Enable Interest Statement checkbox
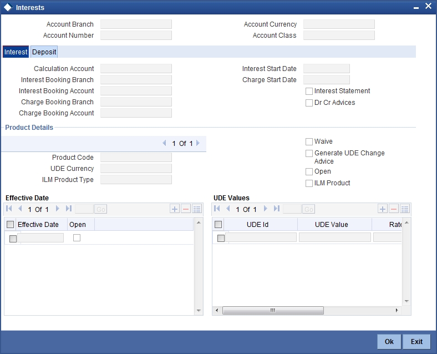This screenshot has width=437, height=354. tap(309, 92)
